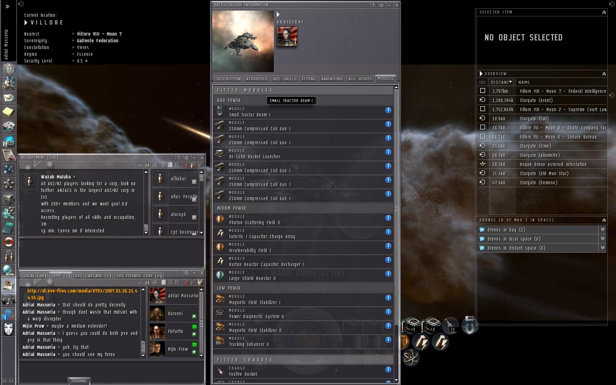Open the Journal button at bottom
616x385 pixels.
(79, 381)
